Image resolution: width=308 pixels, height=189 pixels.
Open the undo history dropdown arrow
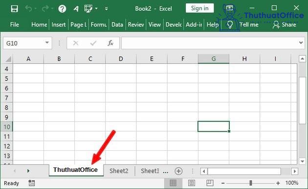coord(35,8)
